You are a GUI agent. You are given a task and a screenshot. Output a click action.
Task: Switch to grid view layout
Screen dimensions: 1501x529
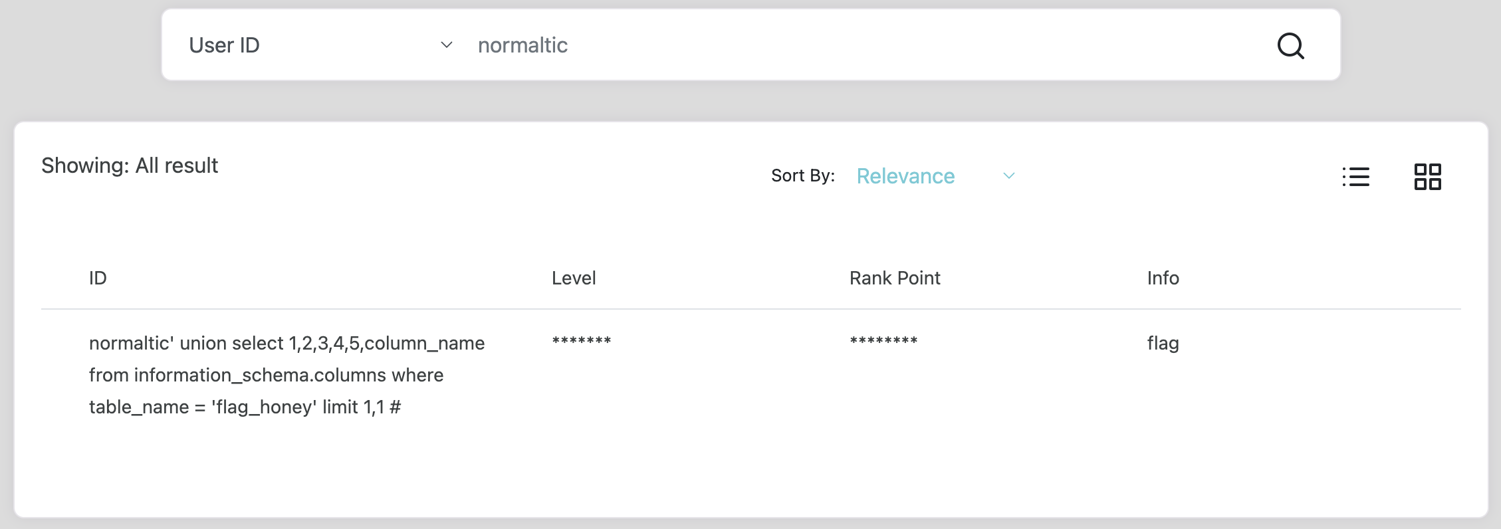pyautogui.click(x=1427, y=177)
